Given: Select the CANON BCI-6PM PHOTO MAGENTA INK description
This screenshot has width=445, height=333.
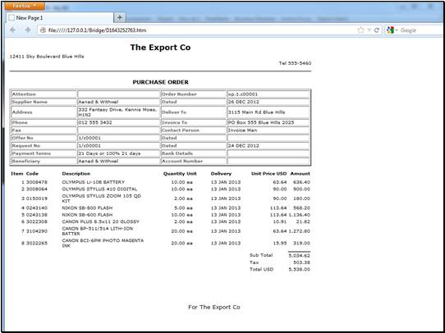Looking at the screenshot, I should (103, 243).
